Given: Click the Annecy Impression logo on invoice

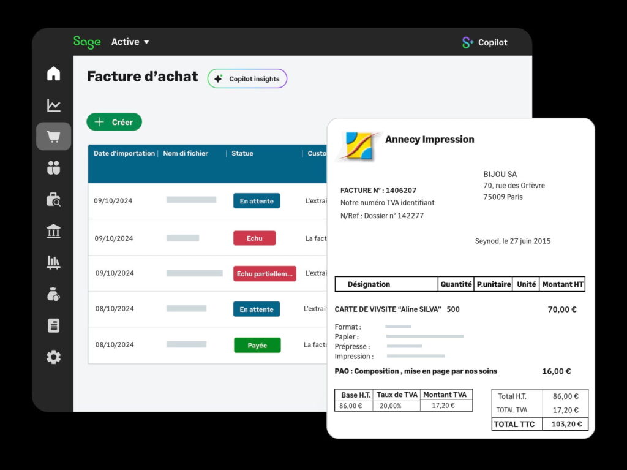Looking at the screenshot, I should (358, 146).
